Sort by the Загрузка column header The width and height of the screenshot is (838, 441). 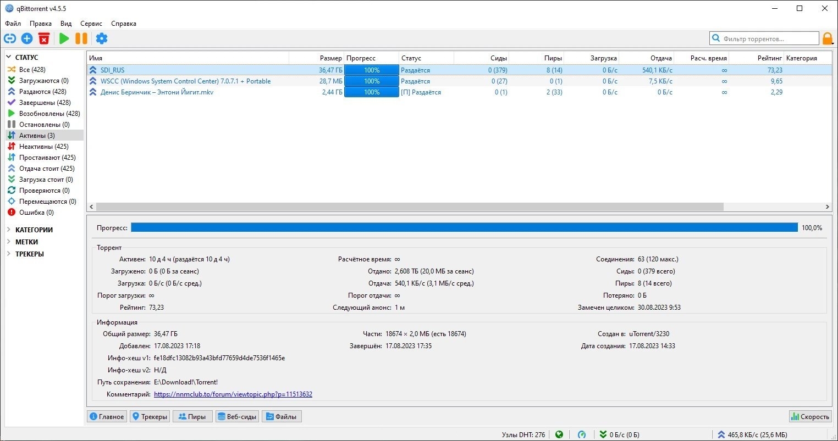(x=591, y=58)
